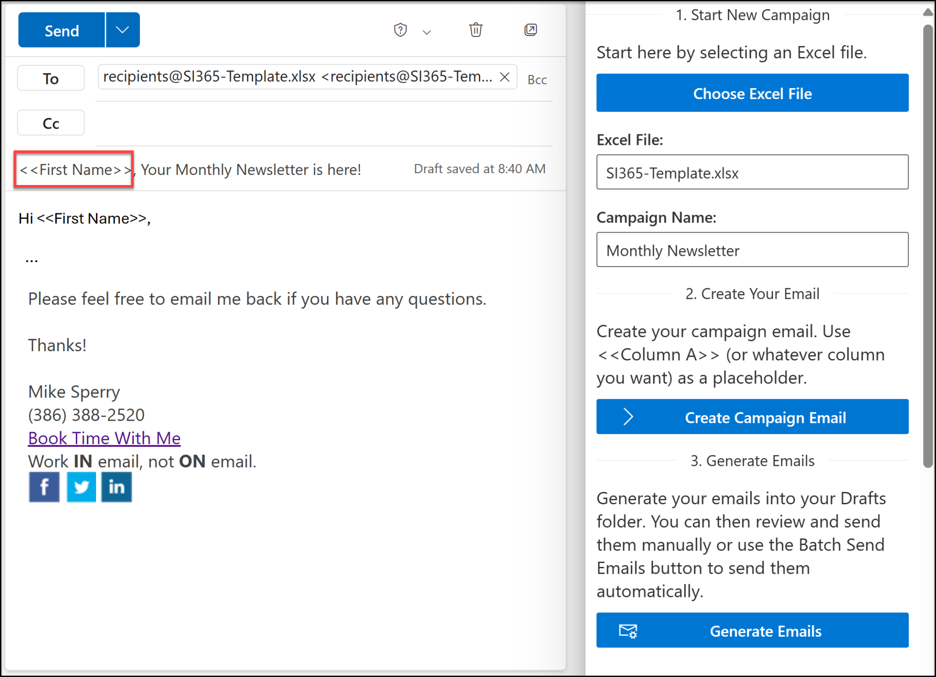
Task: Click the envelope icon on Generate Emails
Action: 628,630
